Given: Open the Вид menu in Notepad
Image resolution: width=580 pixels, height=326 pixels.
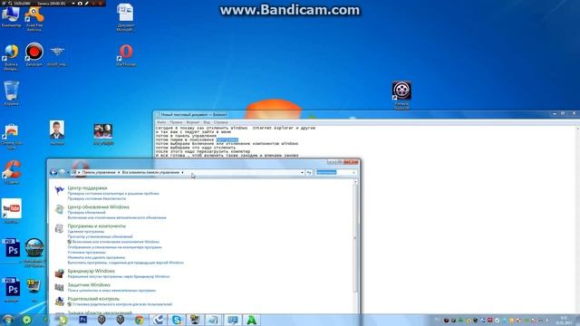Looking at the screenshot, I should (207, 122).
